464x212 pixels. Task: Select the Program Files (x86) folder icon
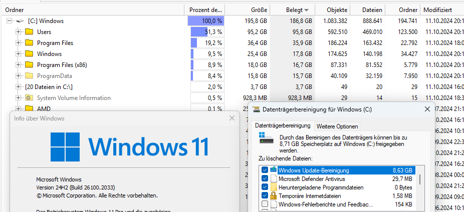(x=29, y=64)
